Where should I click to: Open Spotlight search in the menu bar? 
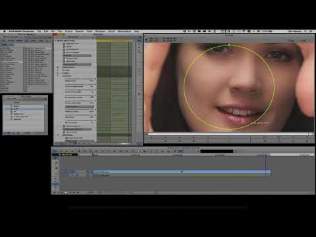coord(305,32)
